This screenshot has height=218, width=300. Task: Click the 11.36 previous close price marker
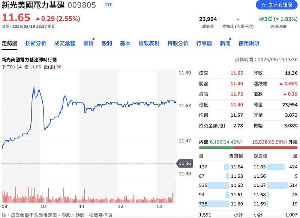[184, 163]
